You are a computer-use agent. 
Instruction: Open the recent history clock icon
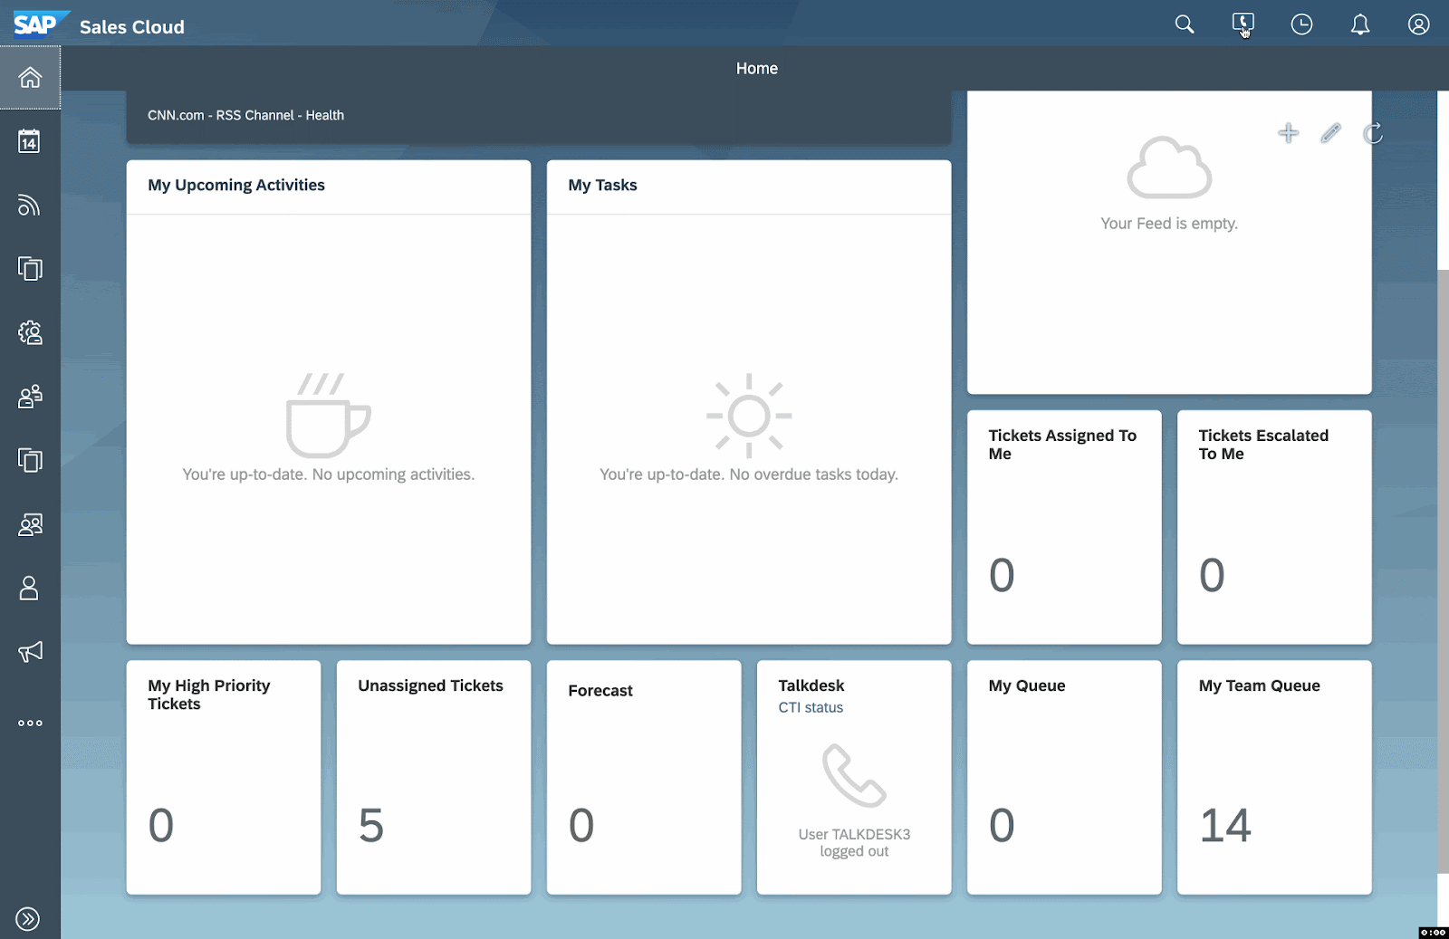click(x=1301, y=24)
